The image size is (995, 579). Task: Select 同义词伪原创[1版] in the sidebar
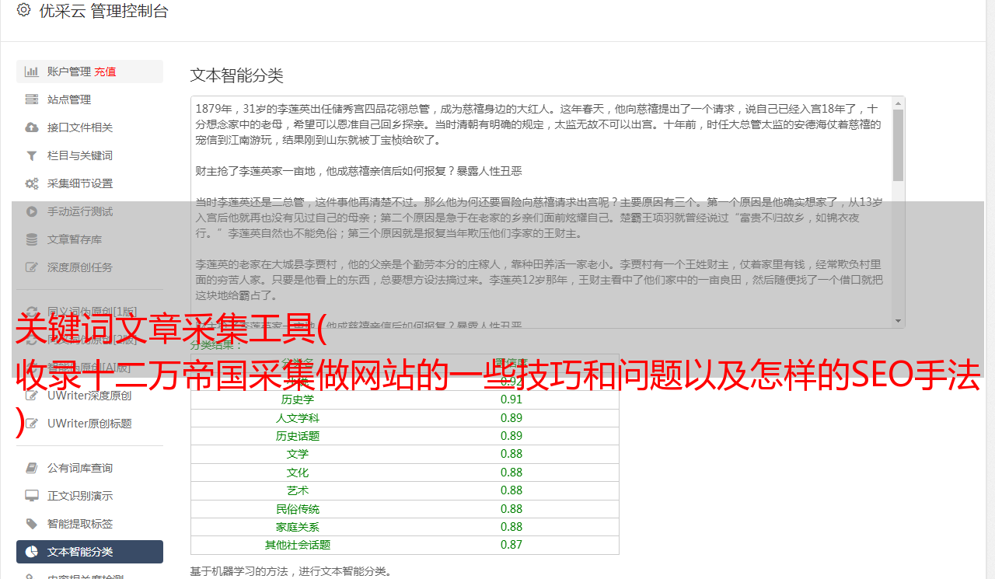point(90,311)
